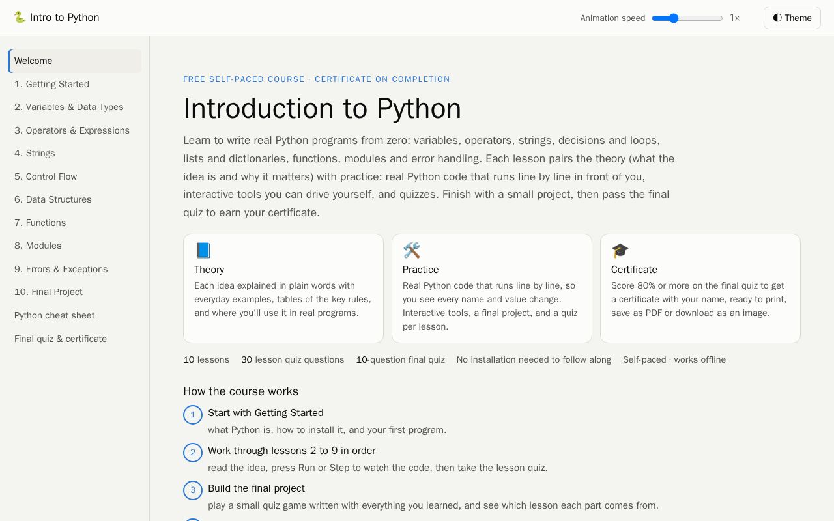The height and width of the screenshot is (521, 834).
Task: Click '30 lesson quiz questions' stat
Action: click(x=293, y=360)
